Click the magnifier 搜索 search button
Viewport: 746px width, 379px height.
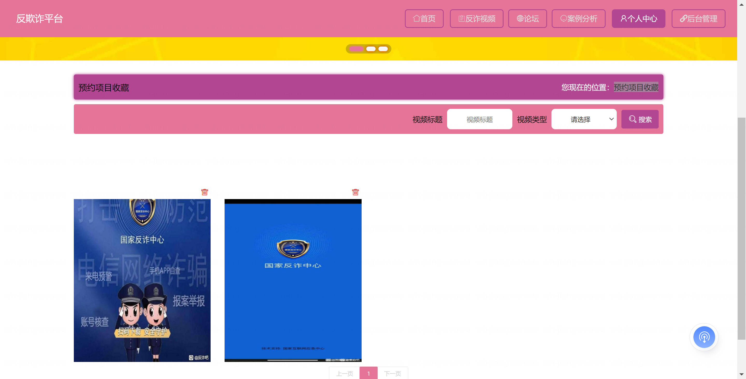[x=640, y=119]
